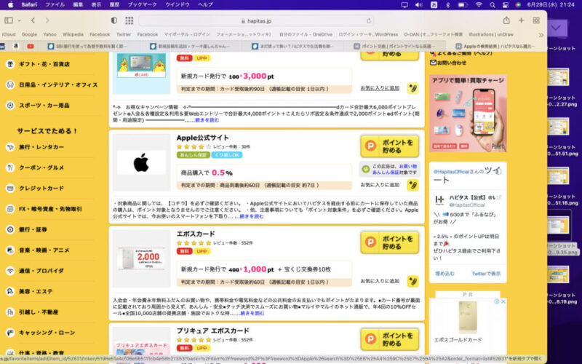Switch to the 新規投稿を追加 tab

(190, 47)
